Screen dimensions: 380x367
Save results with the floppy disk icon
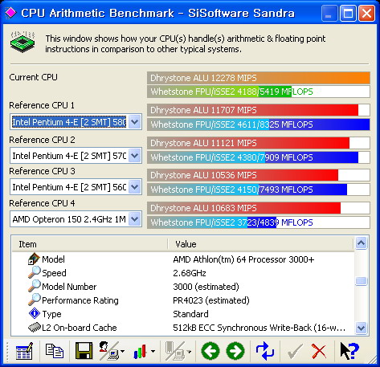tap(84, 351)
